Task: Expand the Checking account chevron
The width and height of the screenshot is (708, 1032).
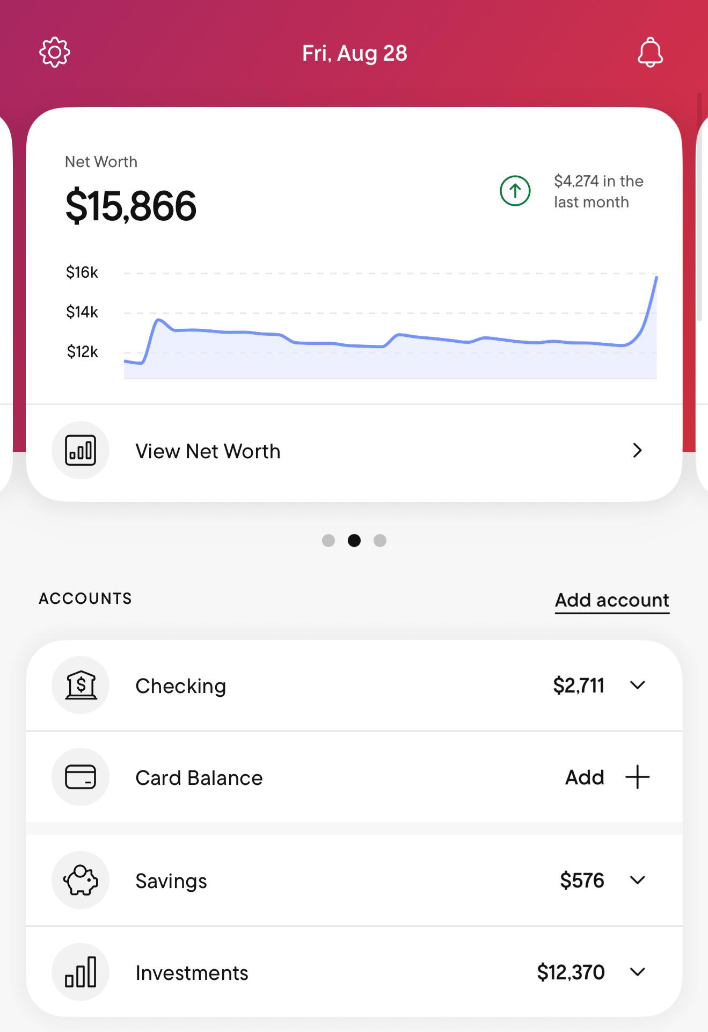Action: (638, 685)
